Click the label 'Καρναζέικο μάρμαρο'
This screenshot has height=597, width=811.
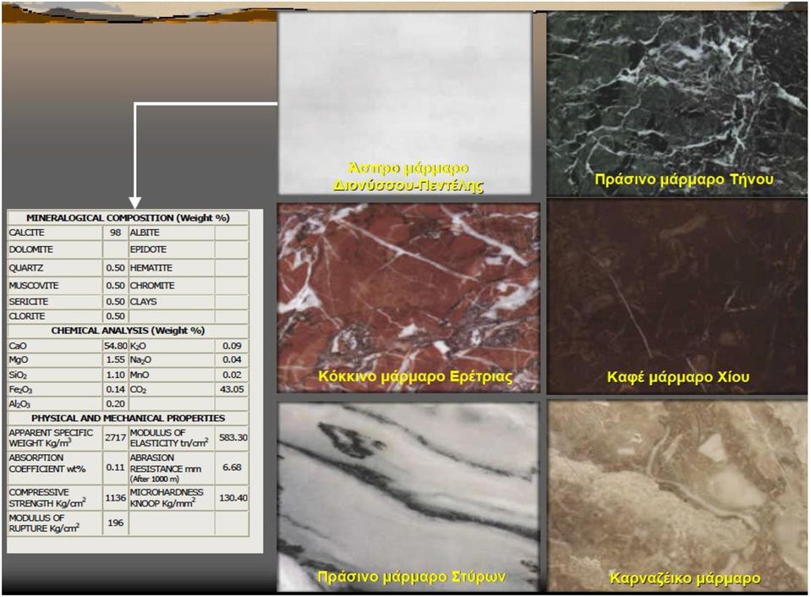(x=685, y=578)
